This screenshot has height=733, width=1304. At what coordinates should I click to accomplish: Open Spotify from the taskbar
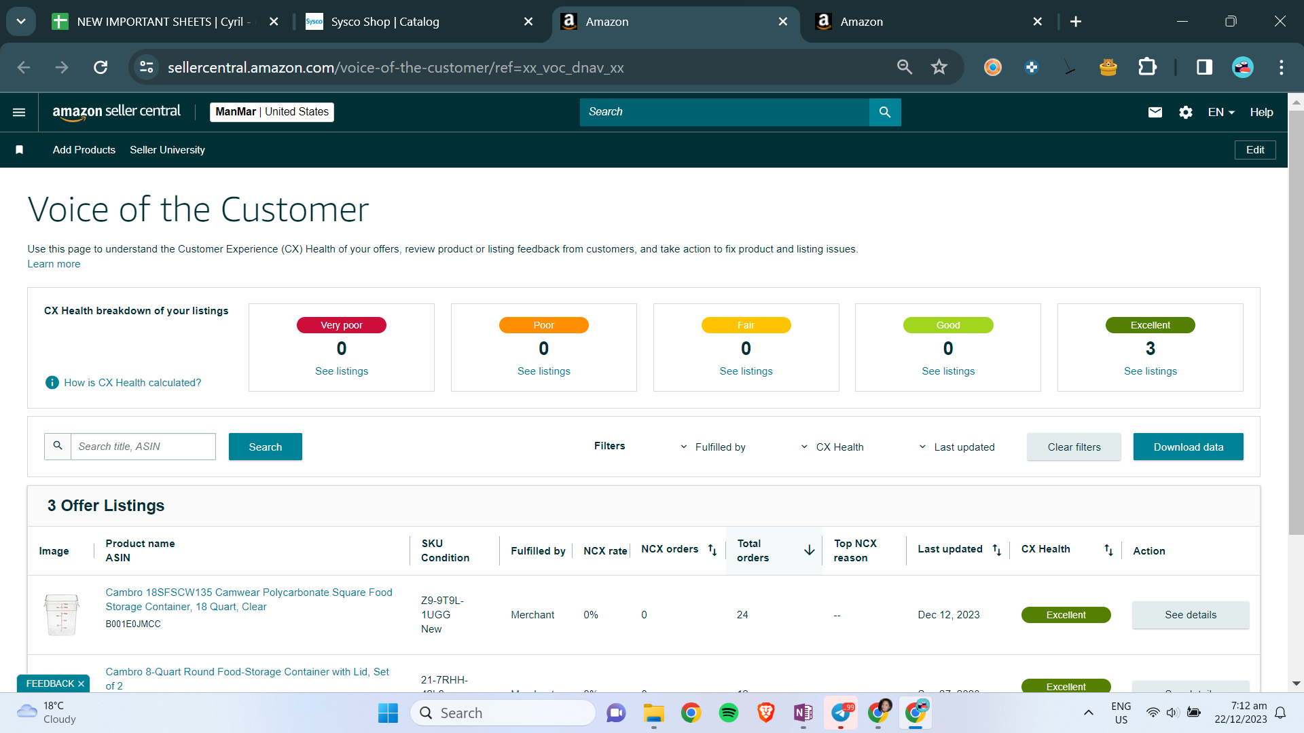[729, 713]
